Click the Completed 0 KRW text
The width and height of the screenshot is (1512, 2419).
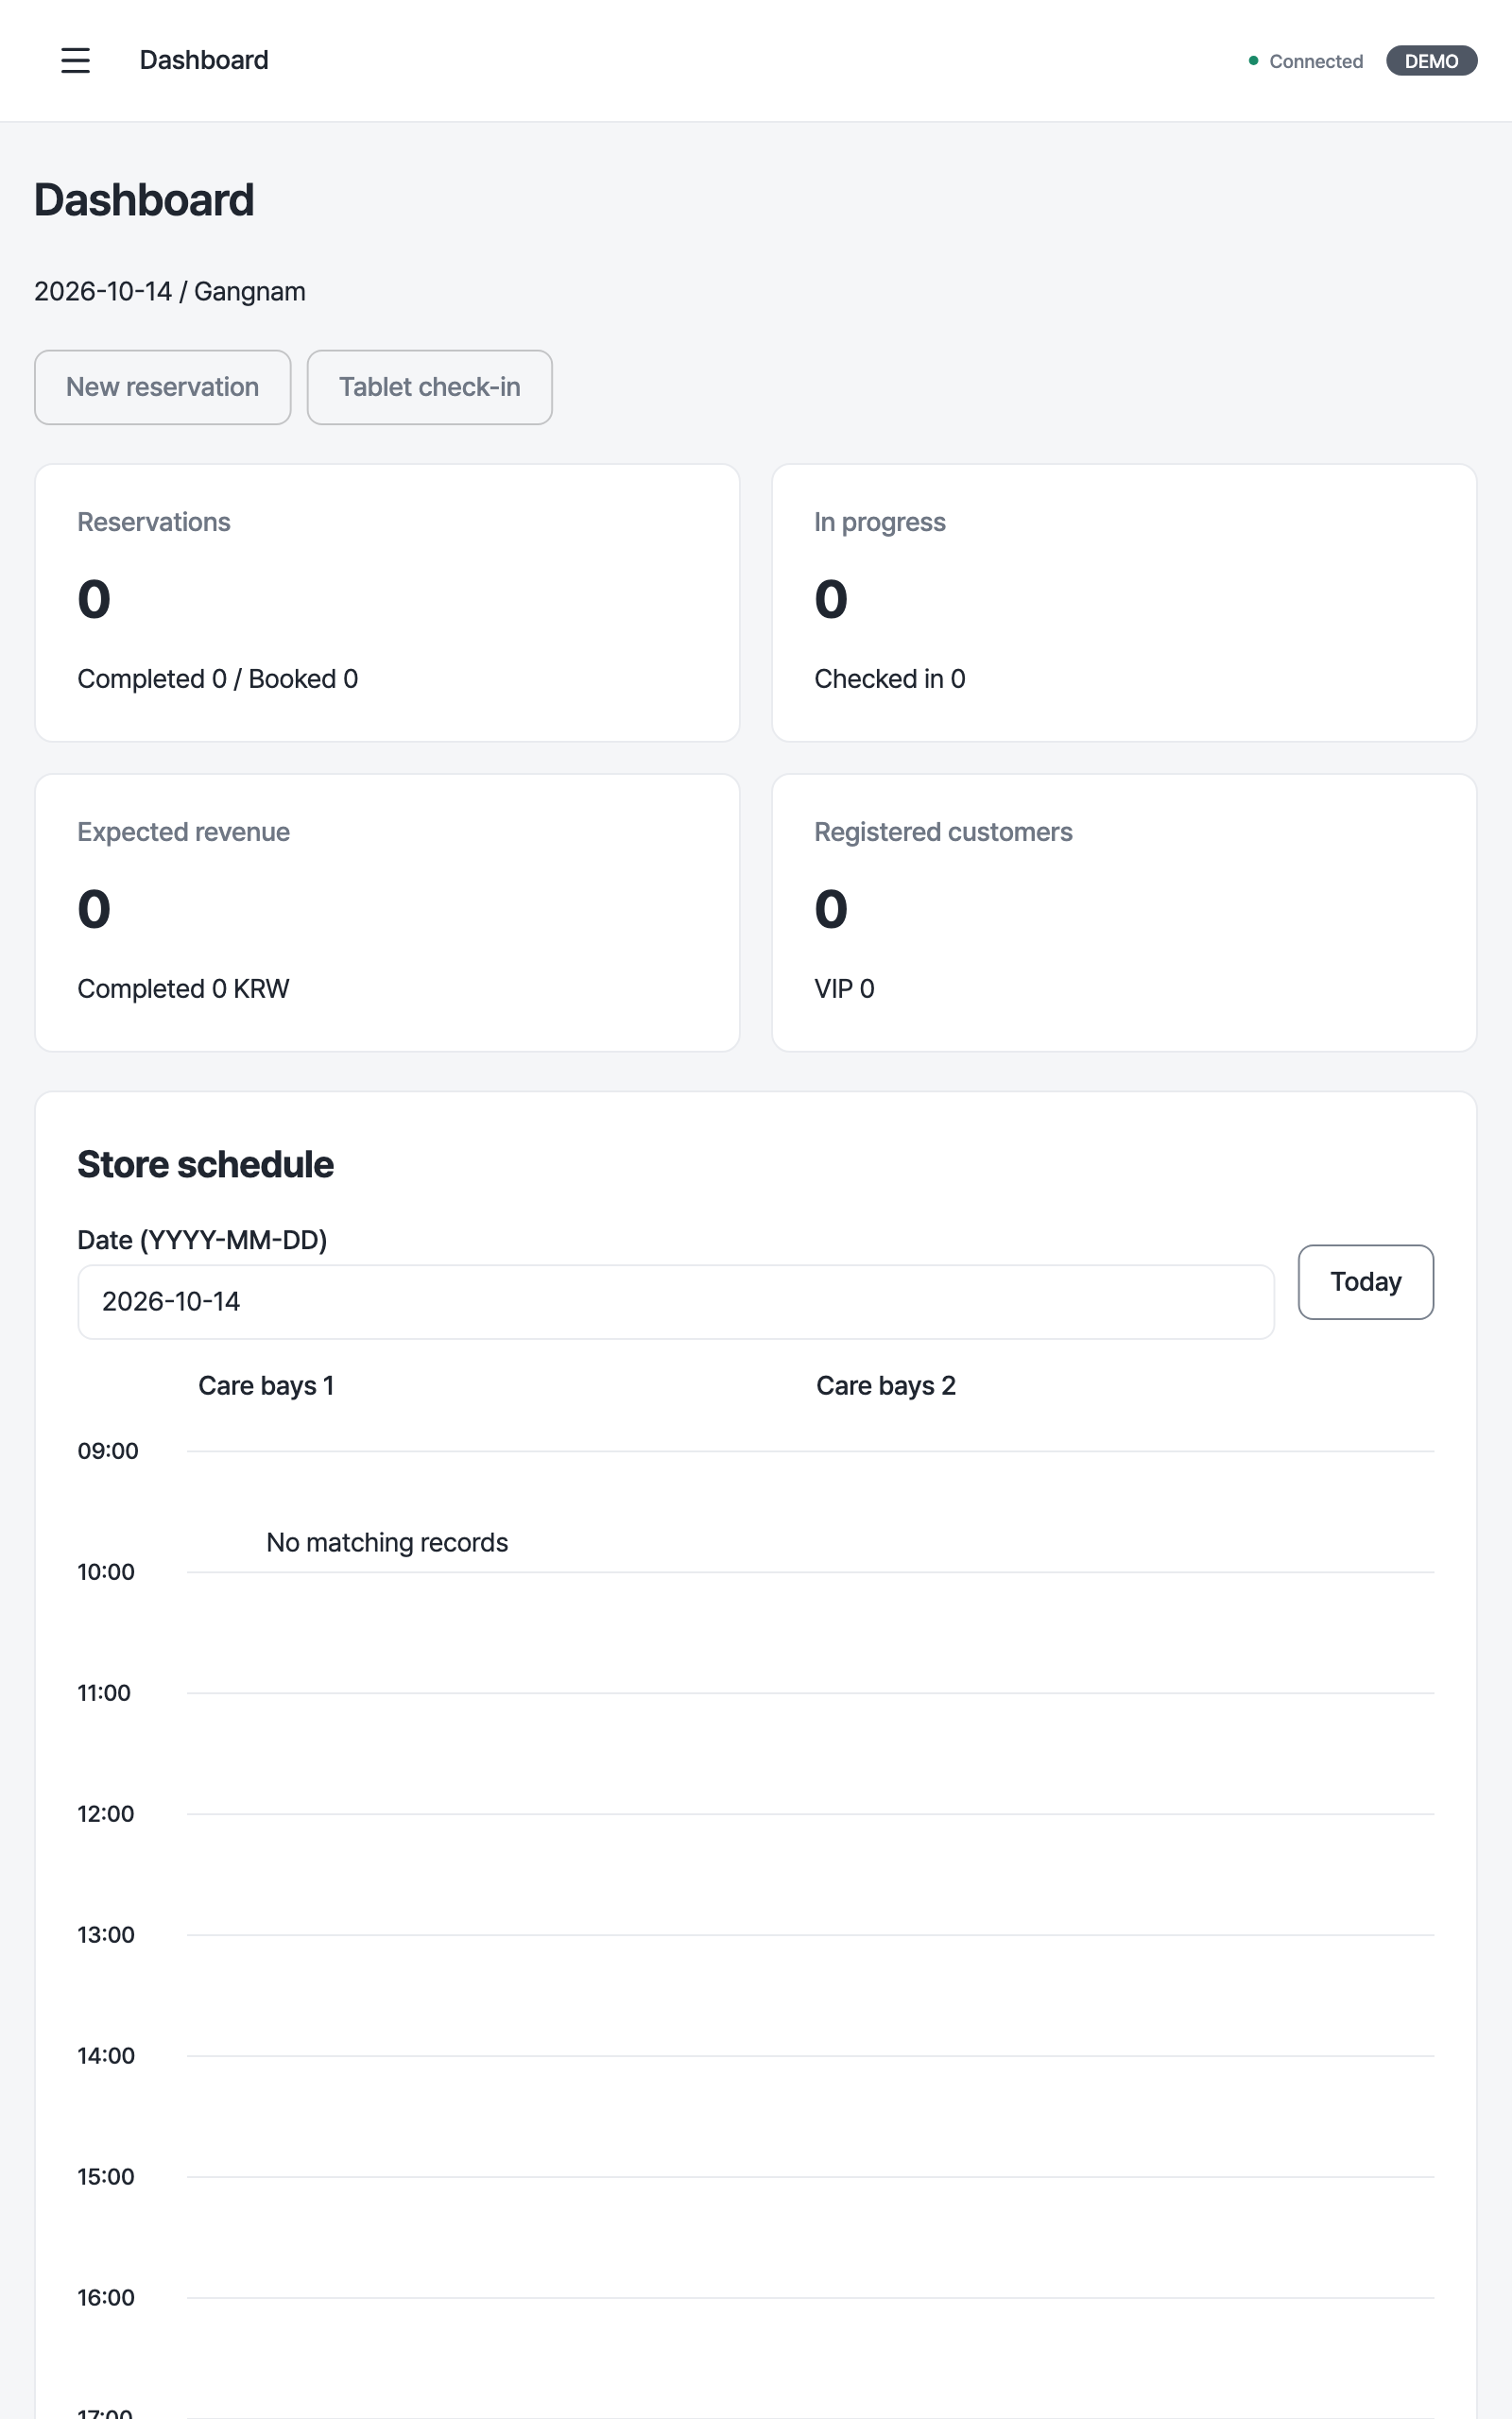(183, 988)
